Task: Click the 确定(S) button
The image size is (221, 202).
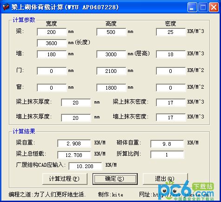Action: click(x=115, y=179)
